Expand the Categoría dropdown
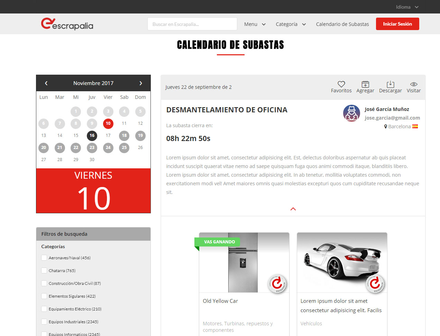 click(291, 24)
